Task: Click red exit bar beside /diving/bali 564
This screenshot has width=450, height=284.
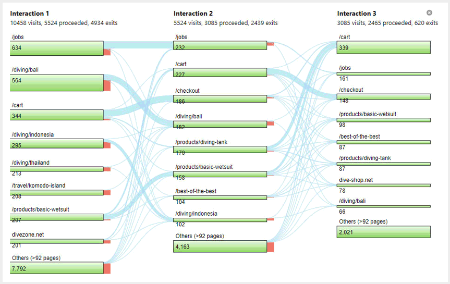Action: 107,85
